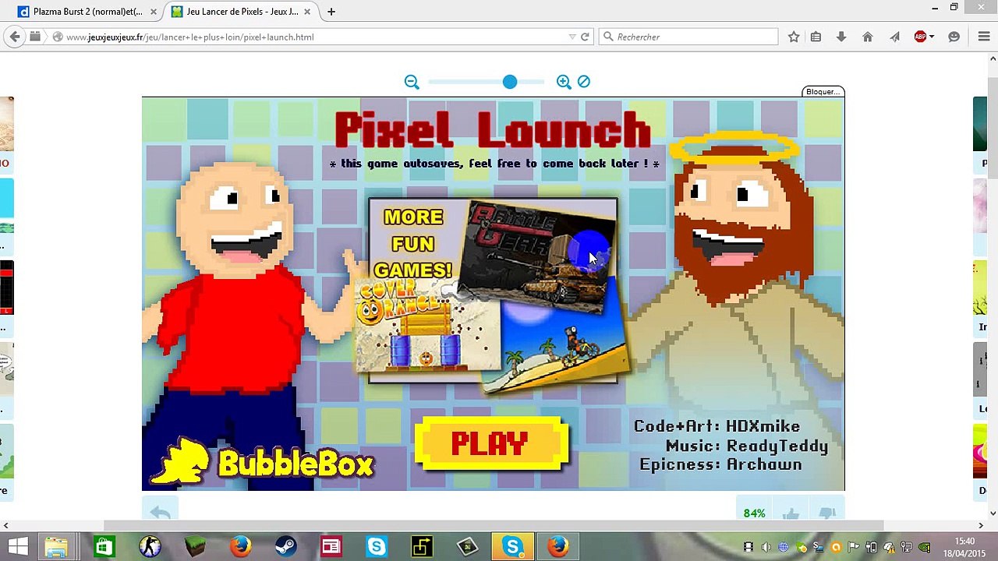998x561 pixels.
Task: Click the Windows Start button
Action: (18, 546)
